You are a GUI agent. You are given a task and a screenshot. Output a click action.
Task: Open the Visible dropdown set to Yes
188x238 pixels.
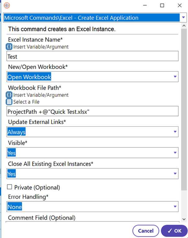(175, 153)
